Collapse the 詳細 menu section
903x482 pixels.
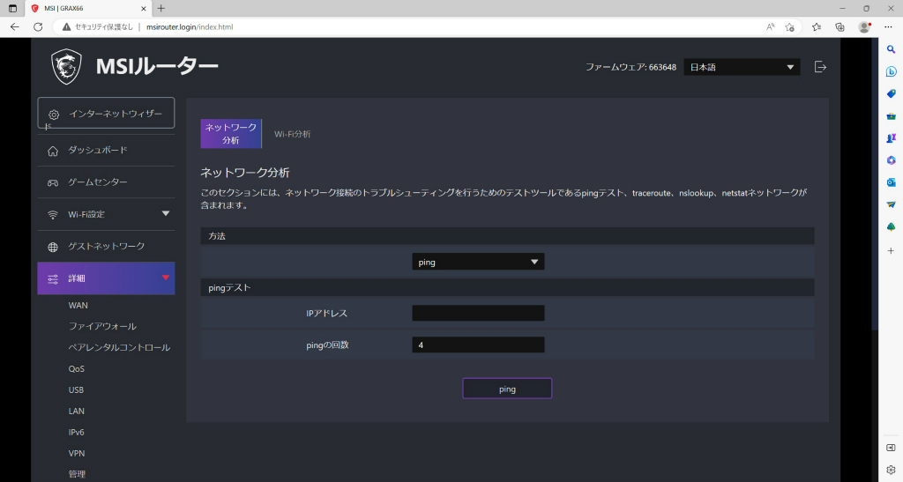tap(166, 278)
